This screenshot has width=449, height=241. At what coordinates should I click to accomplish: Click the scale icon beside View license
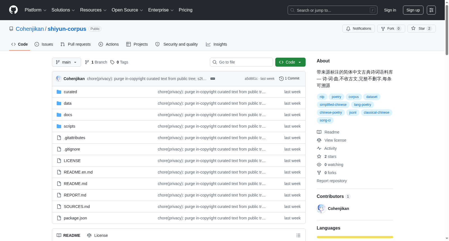pos(319,140)
